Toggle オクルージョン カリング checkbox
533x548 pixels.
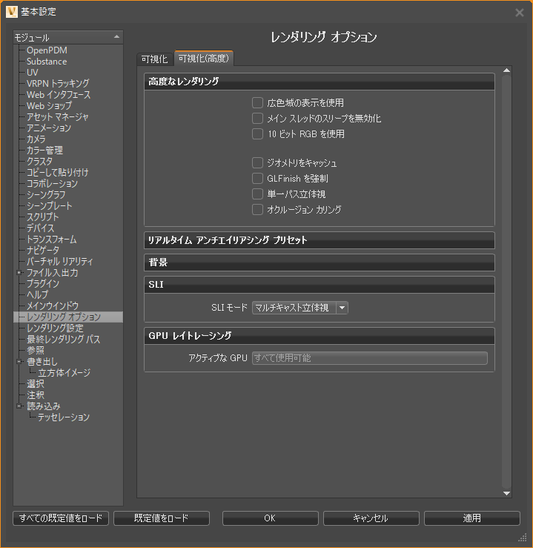257,209
